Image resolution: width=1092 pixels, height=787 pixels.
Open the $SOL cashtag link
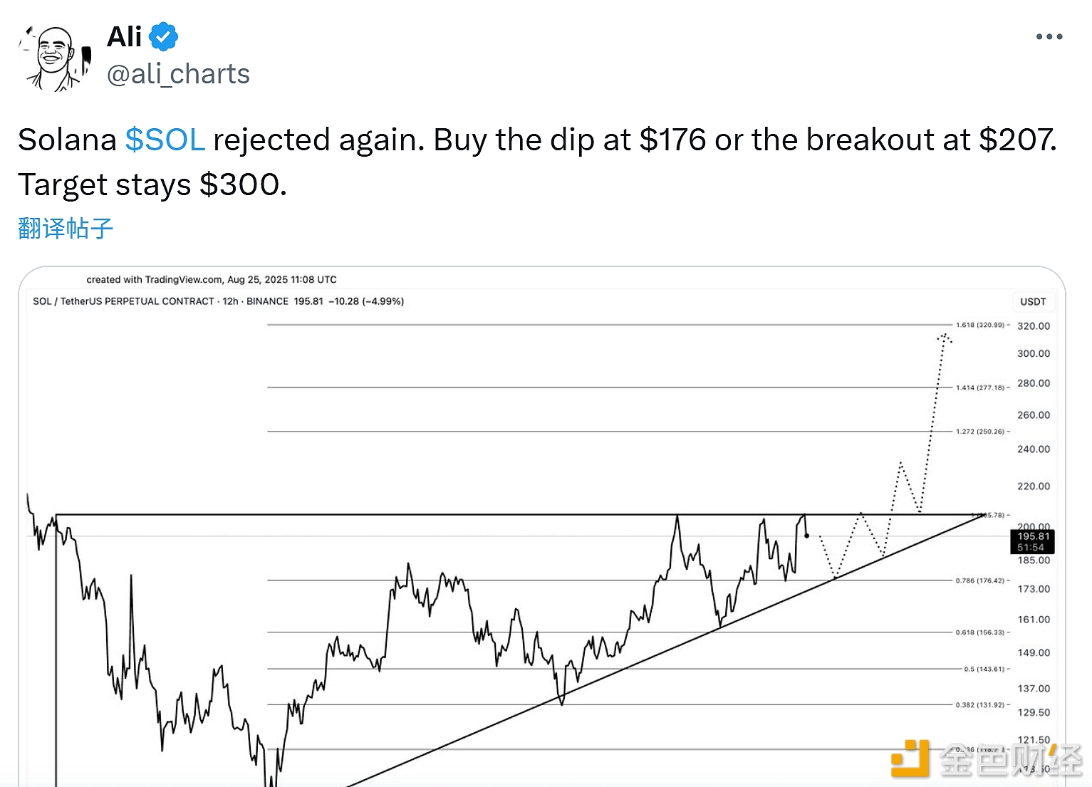165,140
